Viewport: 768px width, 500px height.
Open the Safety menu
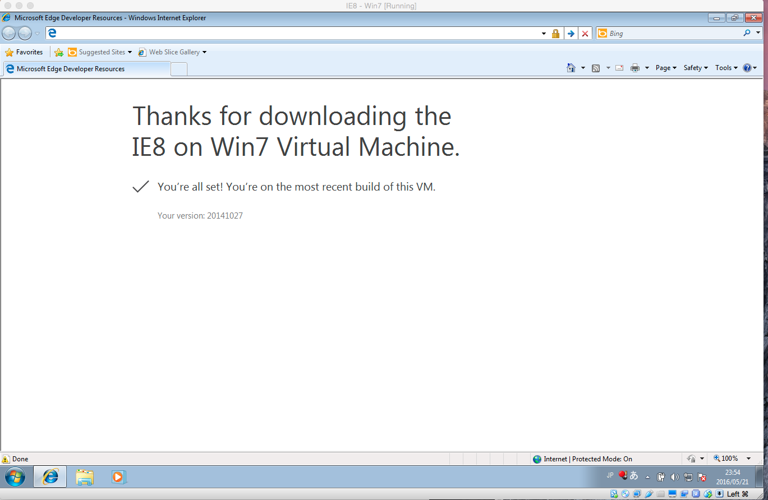[x=696, y=68]
